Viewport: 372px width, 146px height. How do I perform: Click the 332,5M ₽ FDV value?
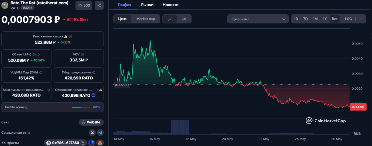pos(79,60)
